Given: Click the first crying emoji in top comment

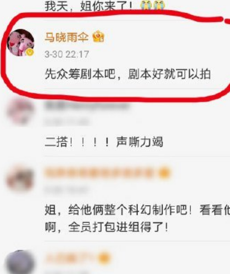Looking at the screenshot, I should click(x=146, y=5).
